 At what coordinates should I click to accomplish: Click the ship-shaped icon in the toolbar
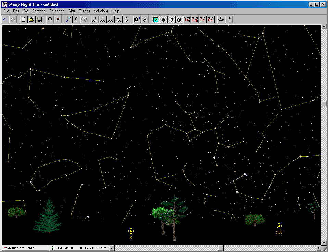[x=221, y=20]
